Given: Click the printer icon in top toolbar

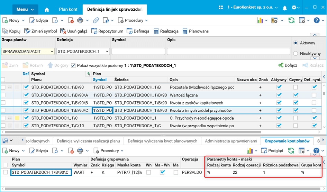Looking at the screenshot, I should [x=80, y=20].
